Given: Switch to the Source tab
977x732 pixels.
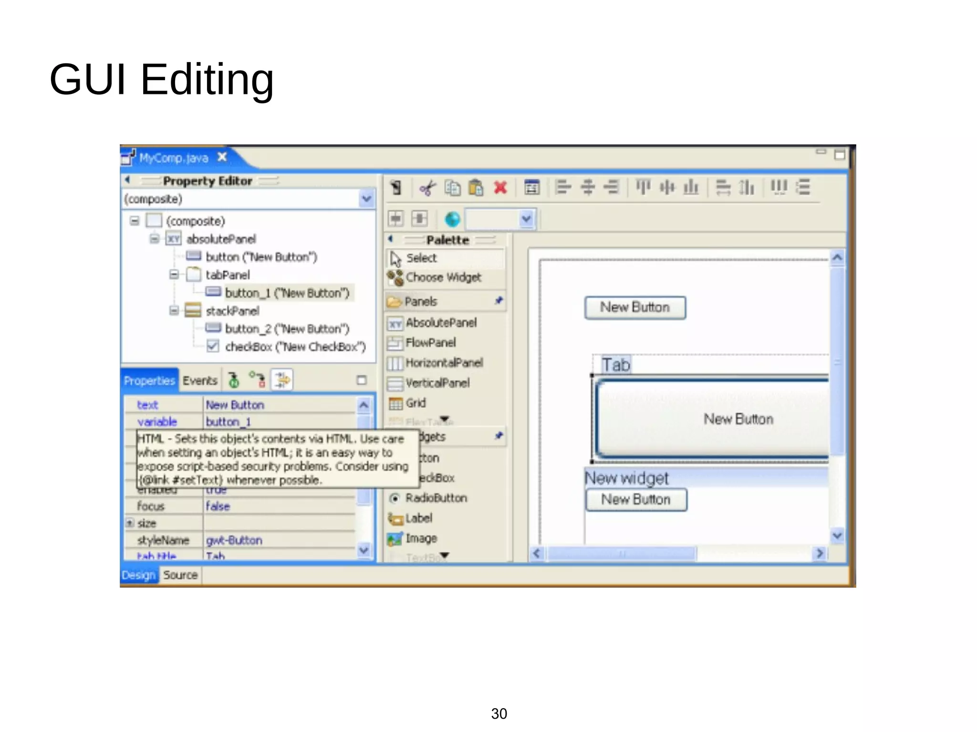Looking at the screenshot, I should coord(180,575).
